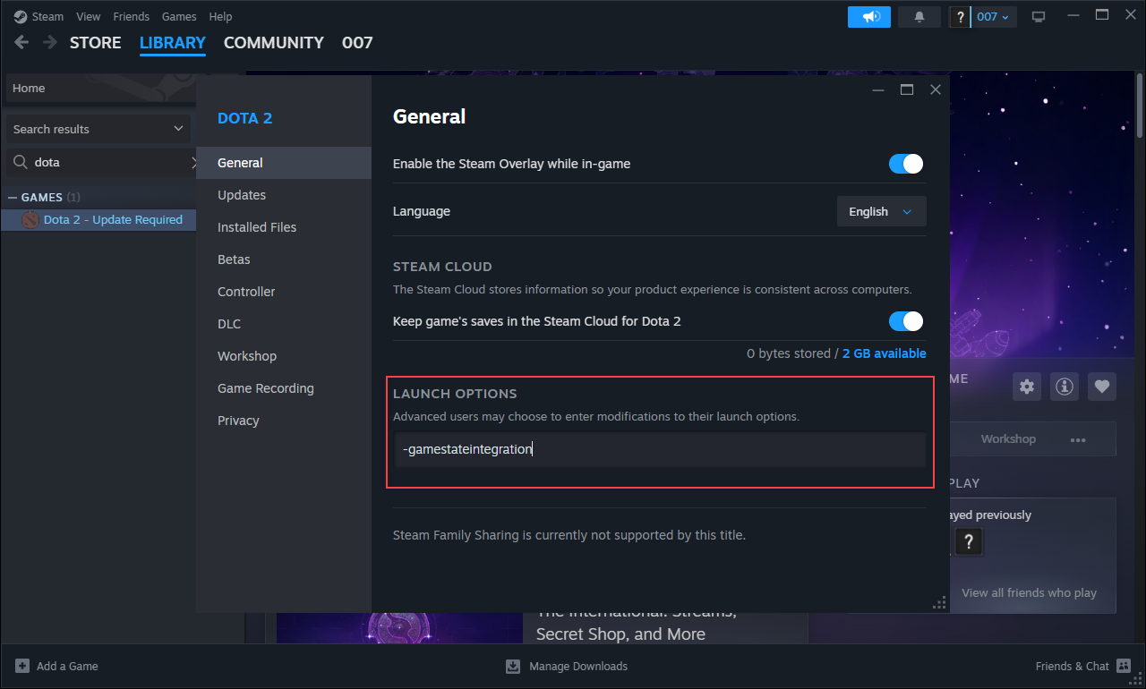Screen dimensions: 1146x689
Task: Go to the STORE tab
Action: [96, 42]
